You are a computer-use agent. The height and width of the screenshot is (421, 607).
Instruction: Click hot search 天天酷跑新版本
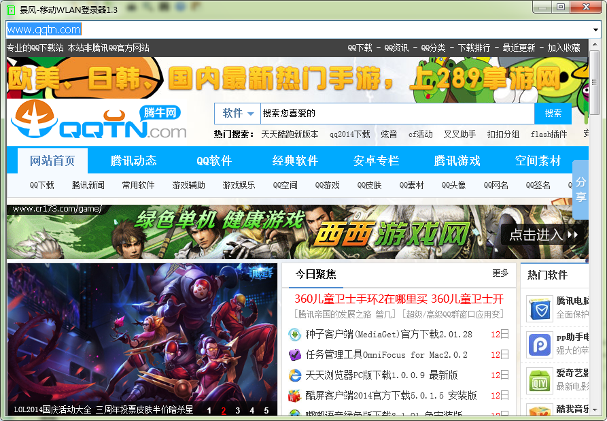[x=290, y=134]
